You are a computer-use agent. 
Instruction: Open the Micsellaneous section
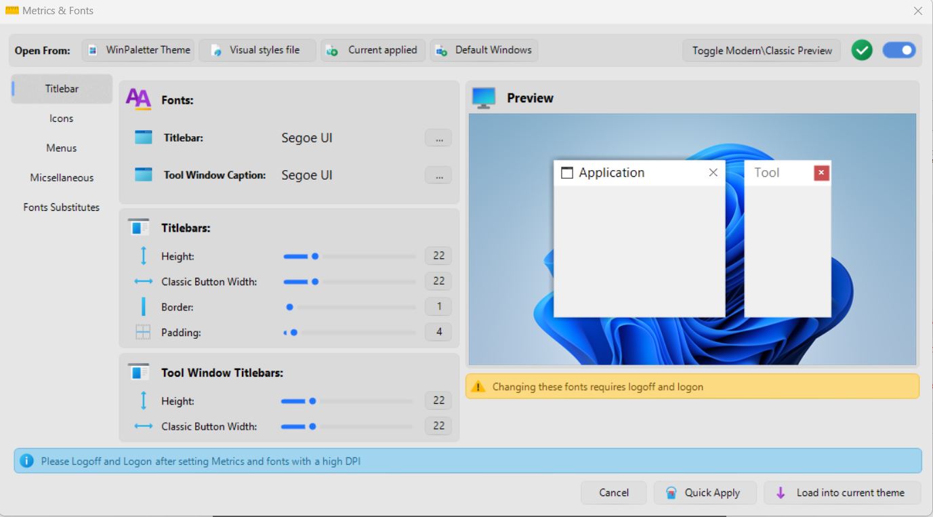click(x=62, y=178)
